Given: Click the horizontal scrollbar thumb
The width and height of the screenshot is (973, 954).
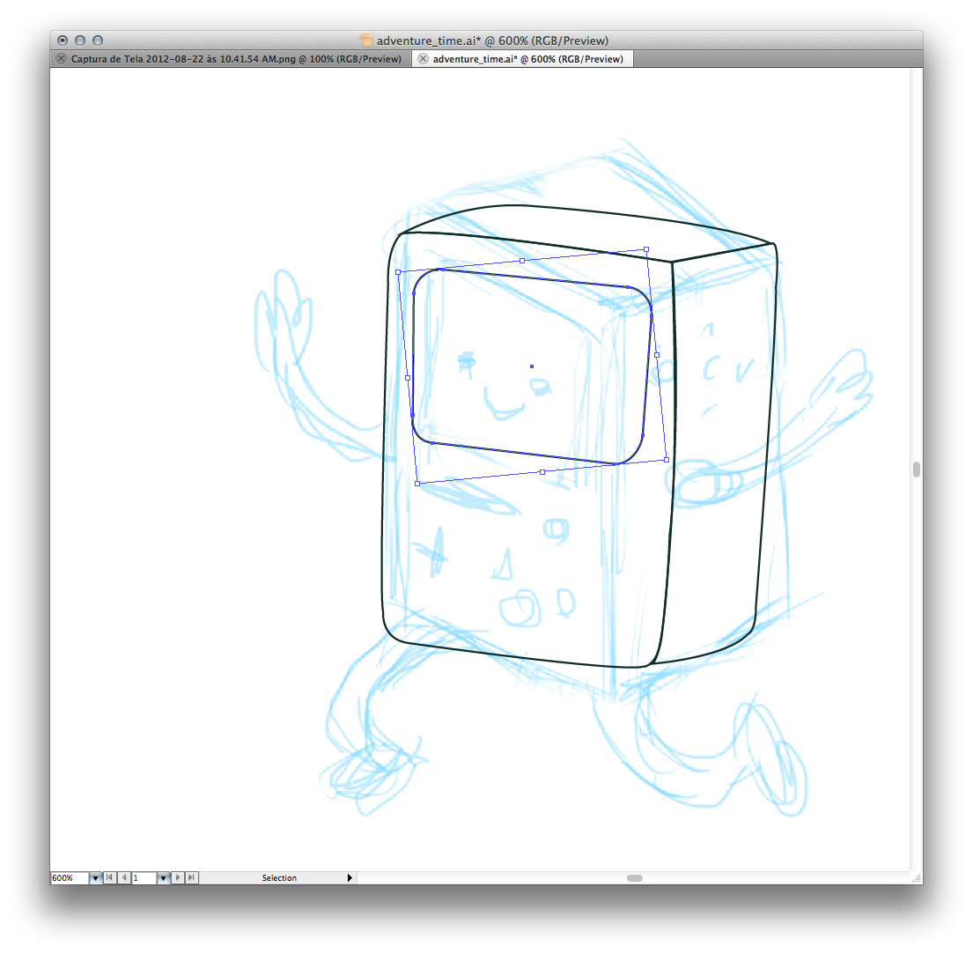Looking at the screenshot, I should click(635, 878).
